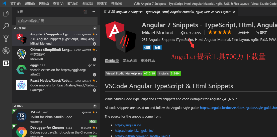Viewport: 277px width, 137px height.
Task: Switch to the 更改日志 tab
Action: point(148,61)
